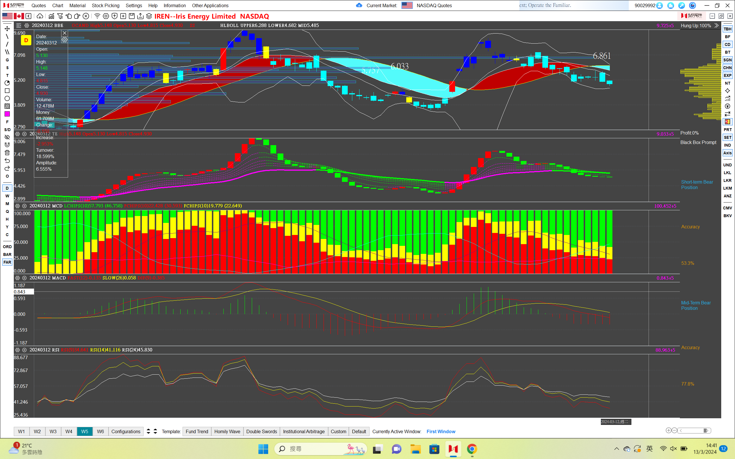Open the Quotes menu
735x459 pixels.
38,5
